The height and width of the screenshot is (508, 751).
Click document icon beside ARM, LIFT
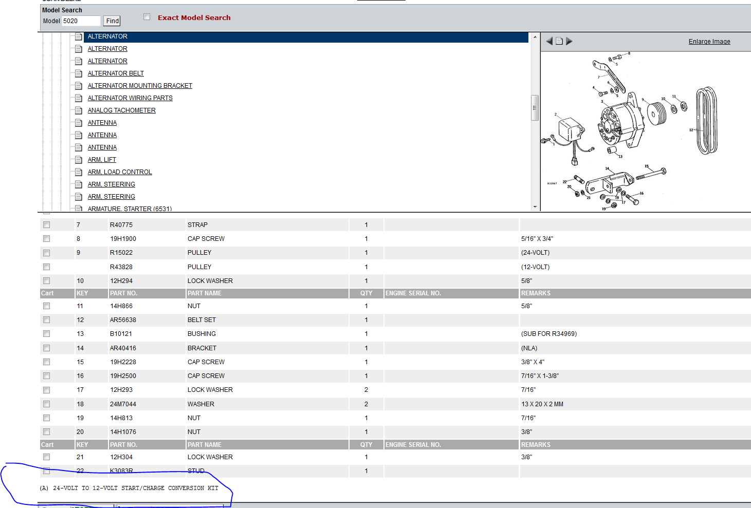79,160
